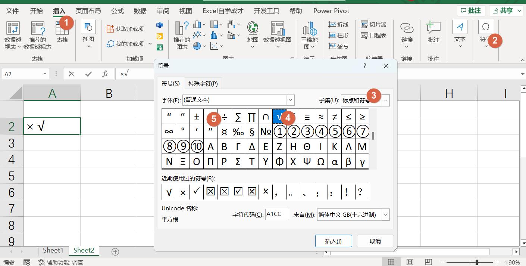
Task: Expand the 子集 (Subset) dropdown
Action: [385, 100]
